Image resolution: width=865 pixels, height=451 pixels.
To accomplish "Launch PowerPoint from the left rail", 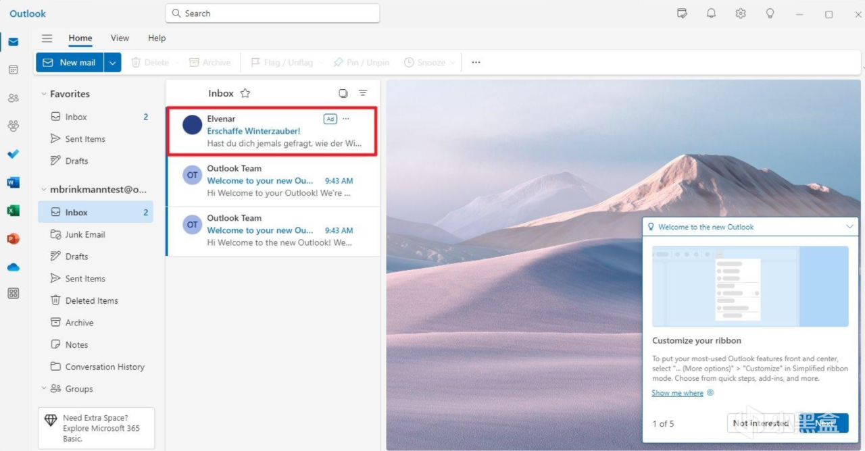I will pos(14,238).
